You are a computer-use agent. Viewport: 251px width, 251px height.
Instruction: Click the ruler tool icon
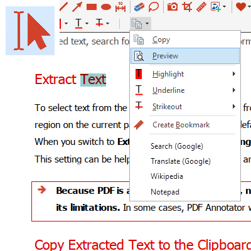201,7
